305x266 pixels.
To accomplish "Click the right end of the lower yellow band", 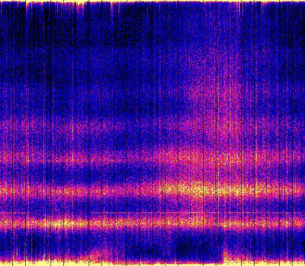I will 299,222.
